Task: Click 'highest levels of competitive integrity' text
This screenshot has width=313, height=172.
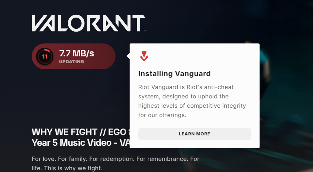Action: (192, 106)
